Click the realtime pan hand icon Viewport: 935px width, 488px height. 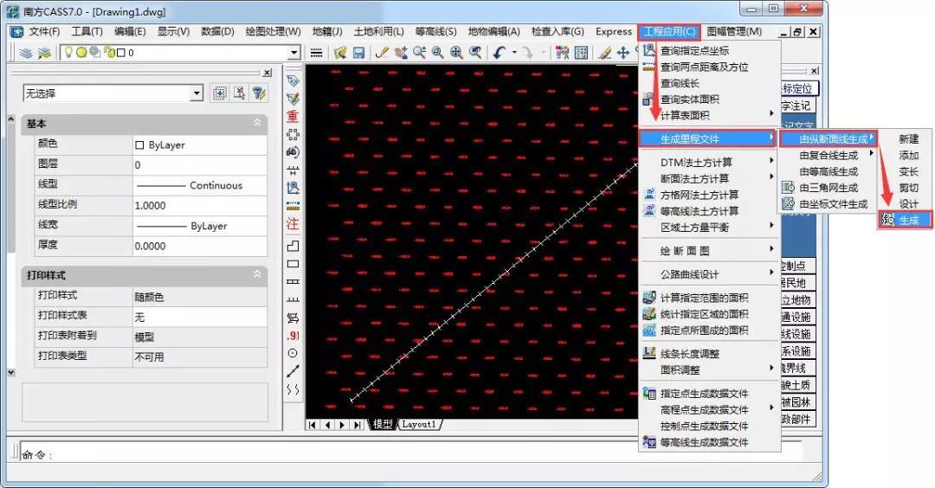tap(401, 53)
